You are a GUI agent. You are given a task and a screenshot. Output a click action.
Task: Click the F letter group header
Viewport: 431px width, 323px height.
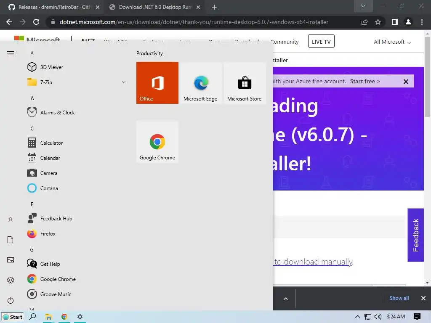coord(32,204)
